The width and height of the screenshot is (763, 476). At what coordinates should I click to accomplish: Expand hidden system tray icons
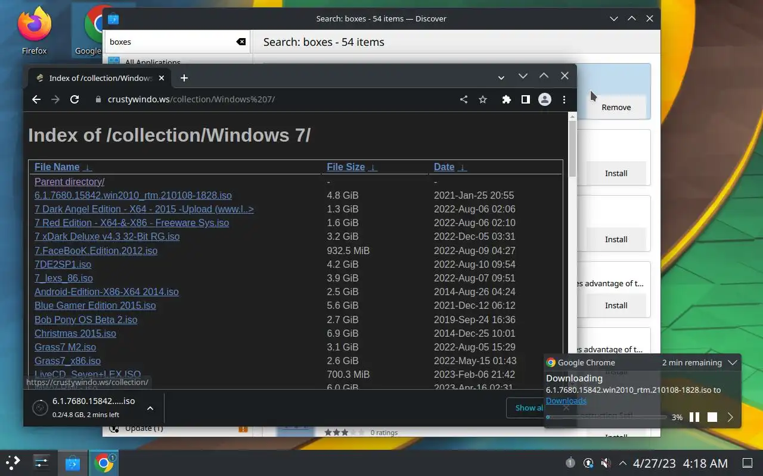[x=622, y=463]
